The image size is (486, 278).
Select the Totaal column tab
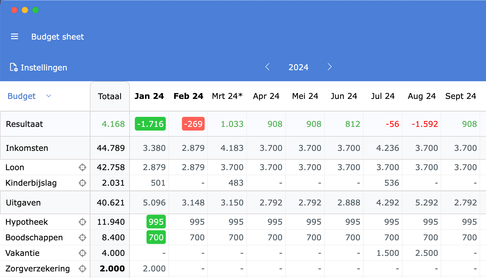tap(110, 96)
